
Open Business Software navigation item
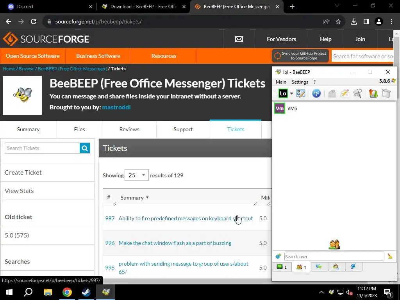pos(98,56)
